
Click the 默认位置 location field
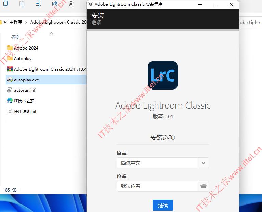tap(157, 186)
